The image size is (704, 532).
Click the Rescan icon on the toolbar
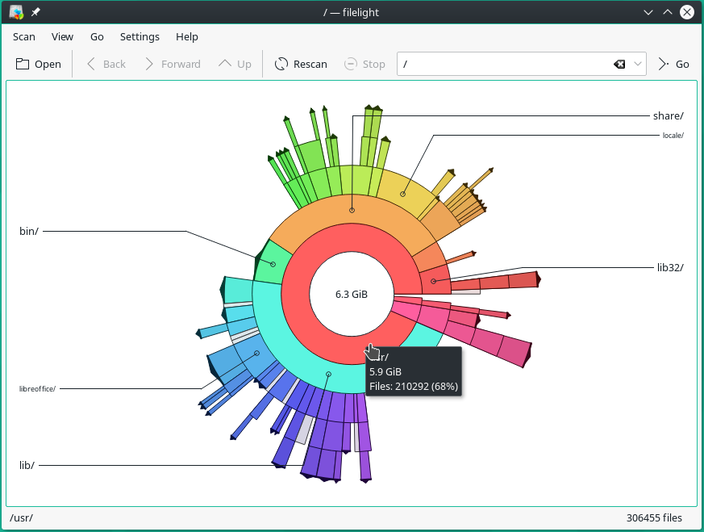(281, 64)
